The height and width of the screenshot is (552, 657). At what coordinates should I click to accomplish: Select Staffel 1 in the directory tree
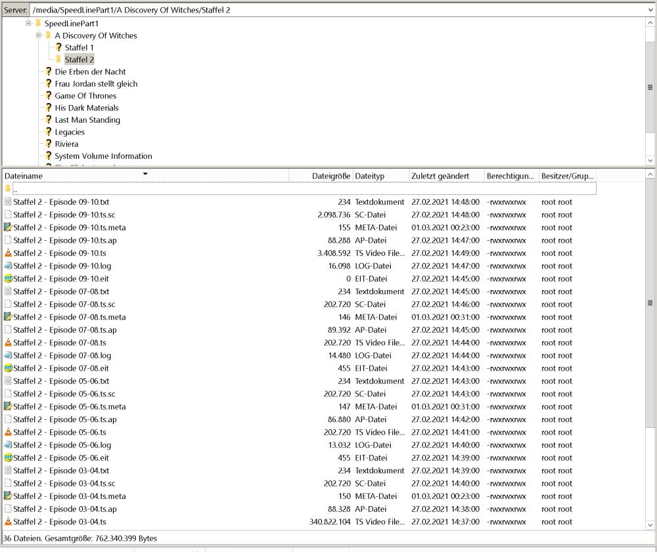point(79,48)
